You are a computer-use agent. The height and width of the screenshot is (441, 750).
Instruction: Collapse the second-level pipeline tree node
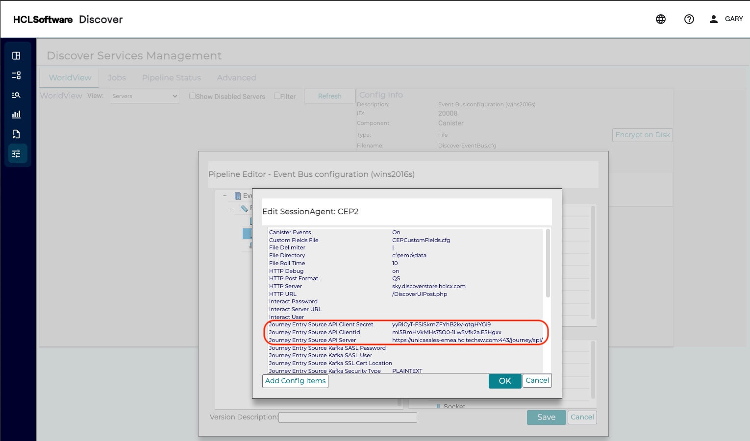[x=232, y=208]
